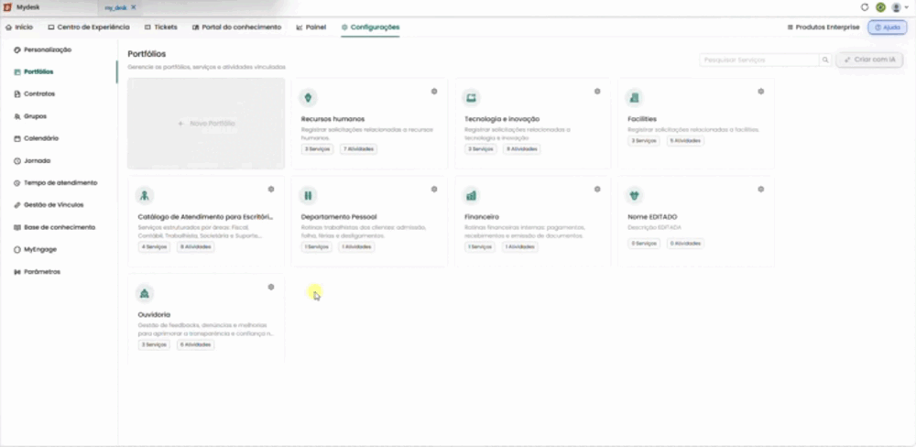Click the Departamento Pessoal portfolio icon
Screen dimensions: 916x447
tap(308, 195)
